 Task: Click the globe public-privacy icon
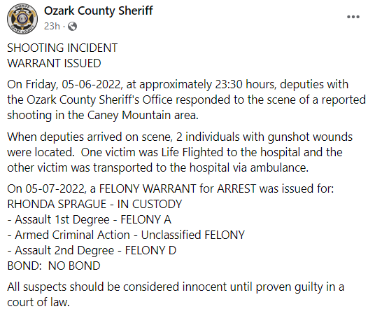click(72, 27)
